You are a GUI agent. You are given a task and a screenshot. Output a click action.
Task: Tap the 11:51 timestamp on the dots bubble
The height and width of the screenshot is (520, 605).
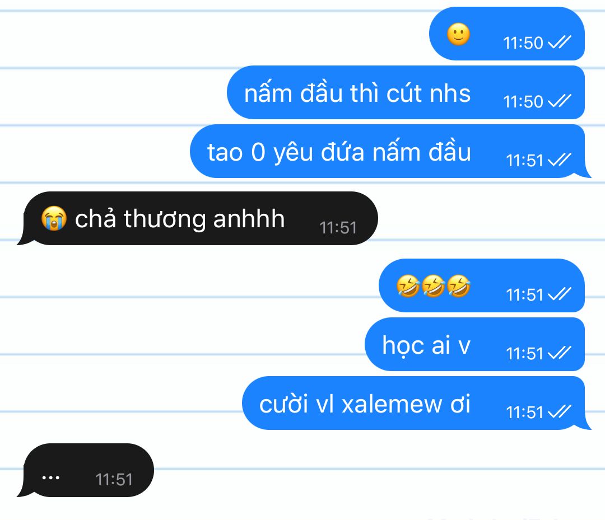(114, 480)
